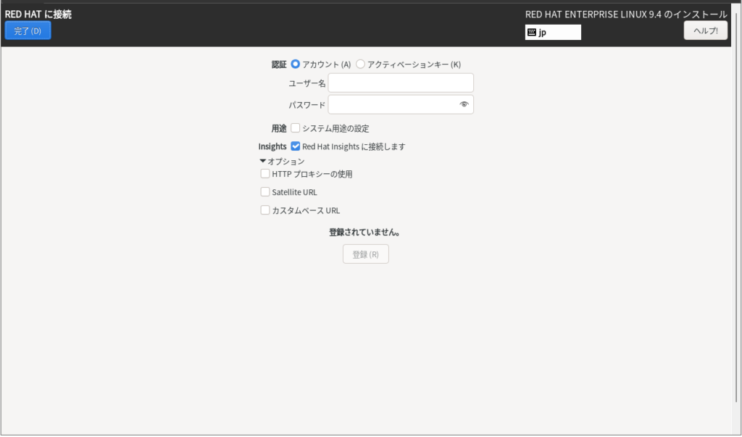Viewport: 742px width, 437px height.
Task: Click the 登録されていません status text
Action: pos(365,233)
